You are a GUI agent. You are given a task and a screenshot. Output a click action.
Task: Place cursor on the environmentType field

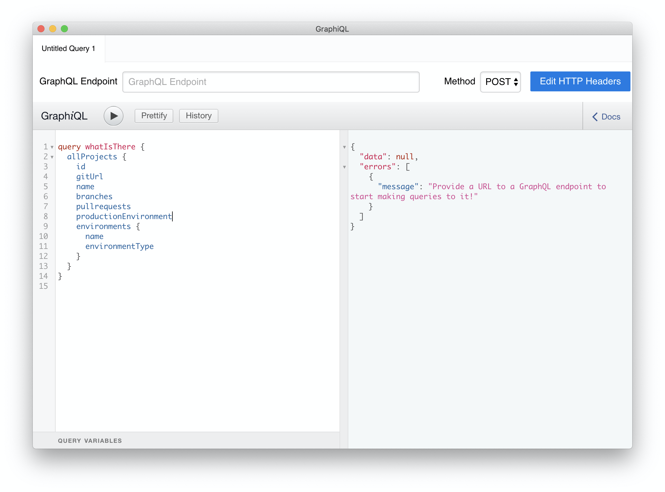[x=119, y=246]
